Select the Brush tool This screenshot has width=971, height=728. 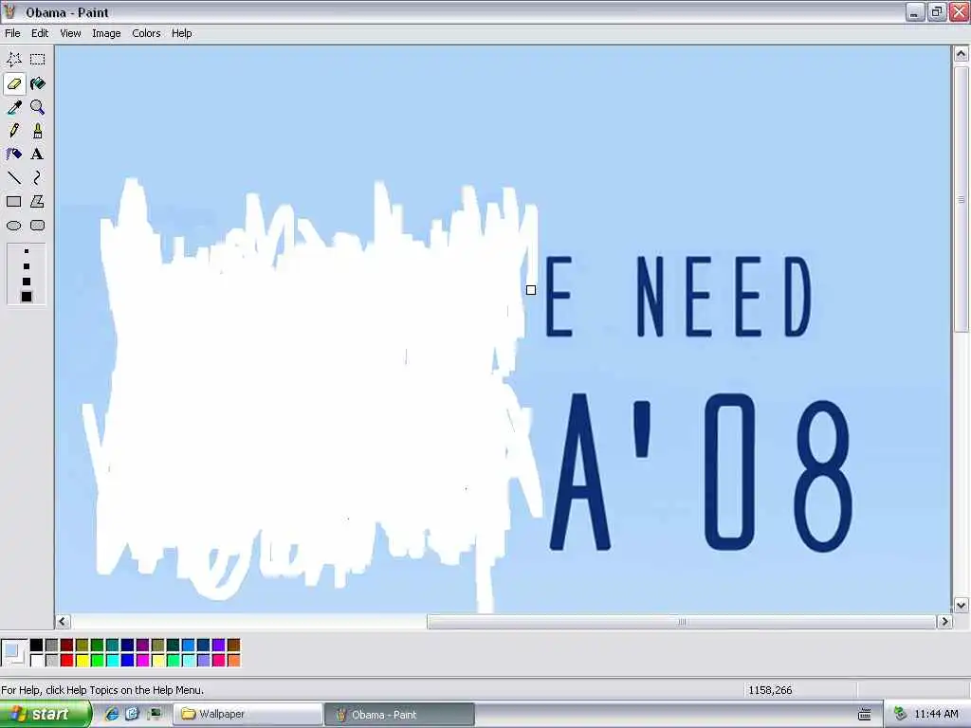(x=37, y=131)
